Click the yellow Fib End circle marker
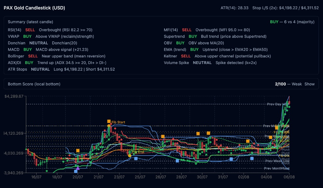Image resolution: width=323 pixels, height=188 pixels. pyautogui.click(x=130, y=156)
